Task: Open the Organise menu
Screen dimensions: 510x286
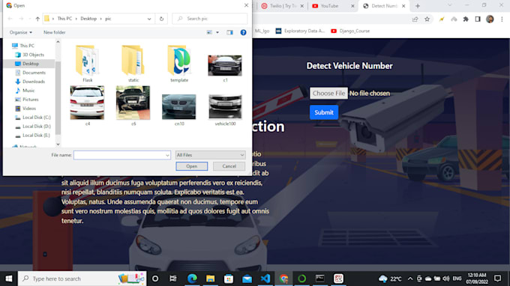Action: coord(21,32)
